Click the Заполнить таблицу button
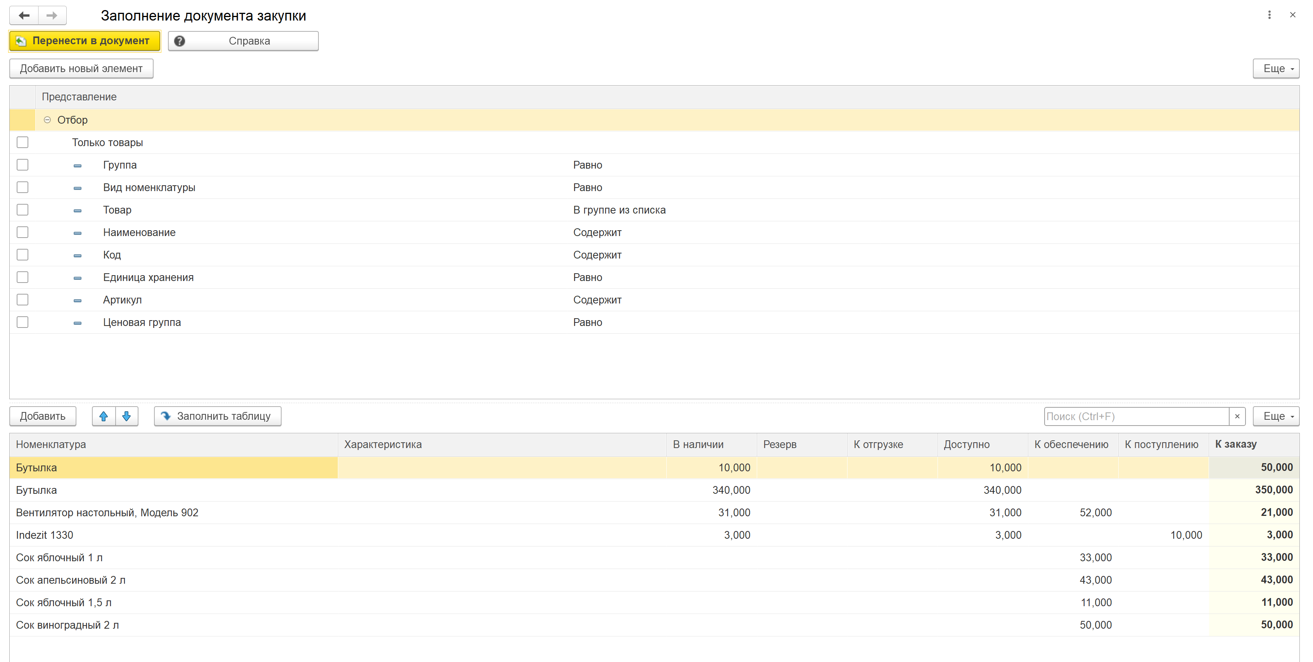Viewport: 1313px width, 662px height. coord(218,416)
